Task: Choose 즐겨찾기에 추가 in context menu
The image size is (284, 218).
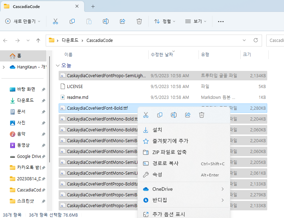Action: 184,141
